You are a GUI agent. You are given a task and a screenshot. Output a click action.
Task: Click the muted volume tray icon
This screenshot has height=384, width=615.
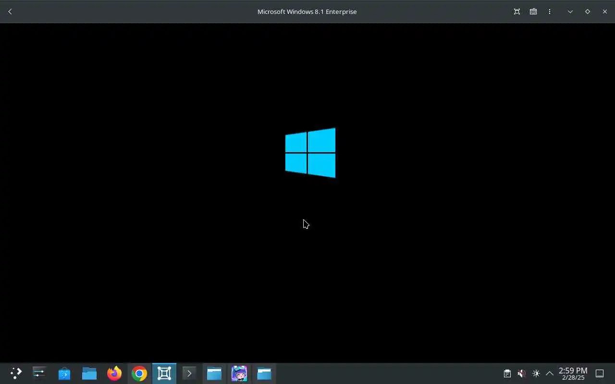tap(522, 373)
